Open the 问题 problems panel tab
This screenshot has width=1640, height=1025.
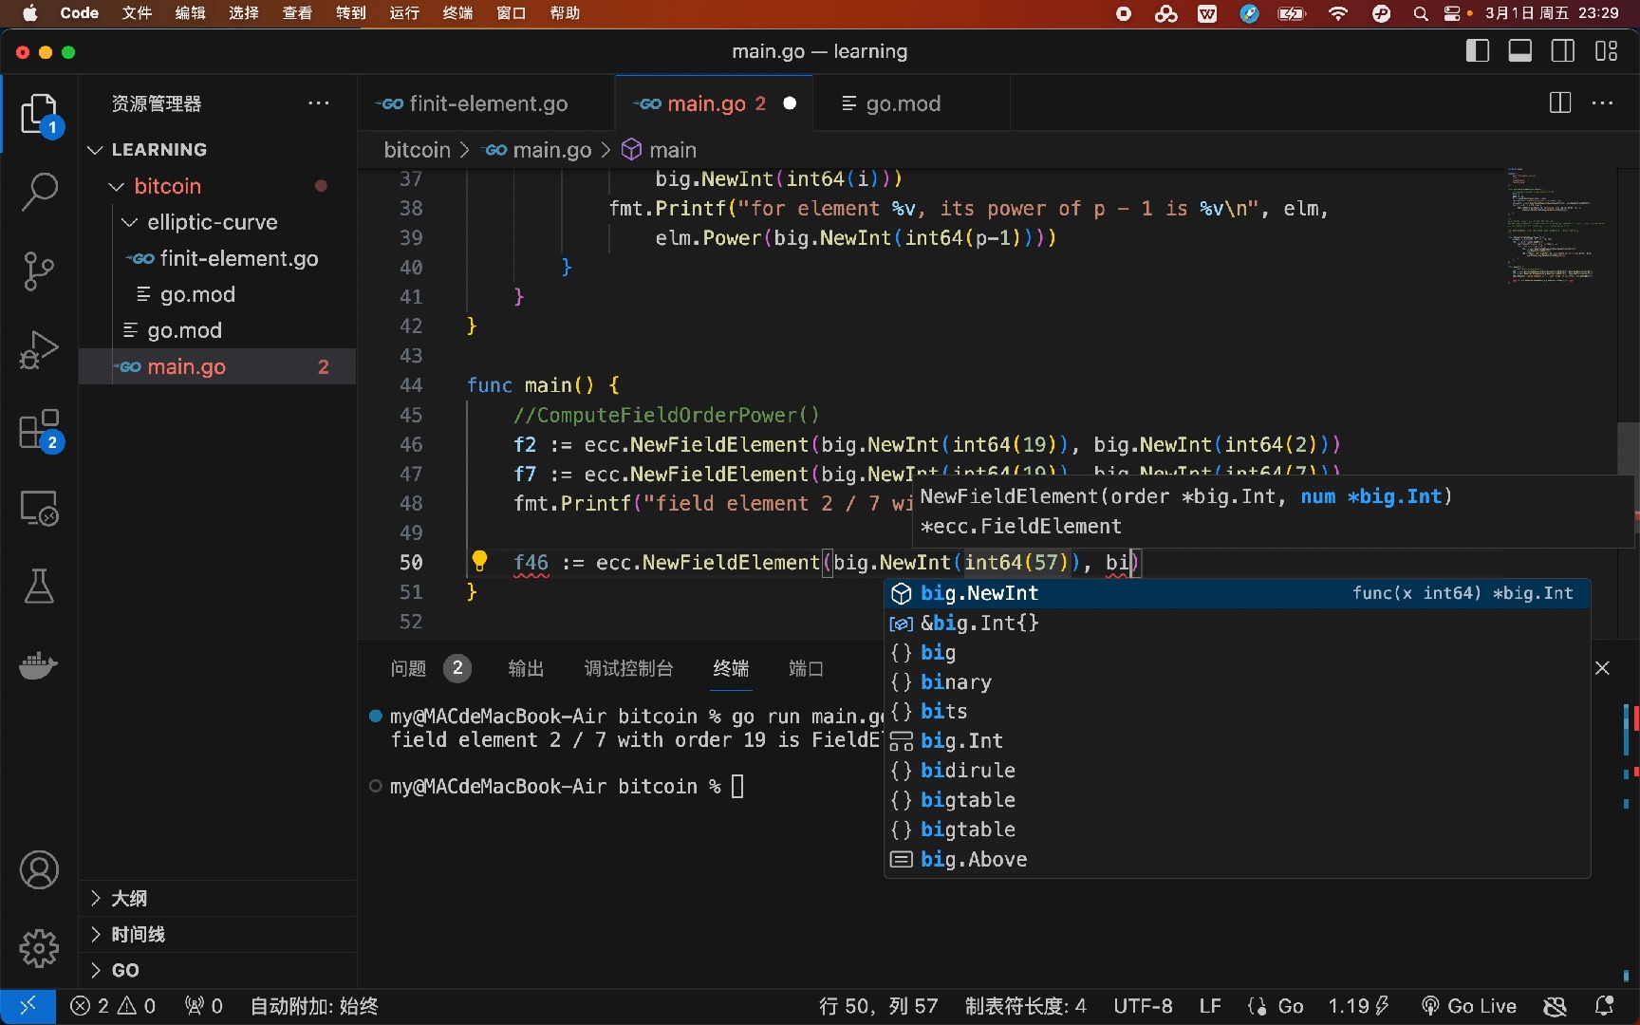coord(408,668)
